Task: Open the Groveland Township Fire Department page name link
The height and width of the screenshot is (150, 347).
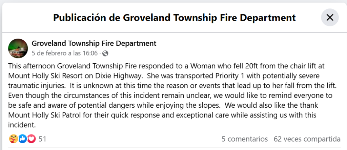Action: coord(94,43)
